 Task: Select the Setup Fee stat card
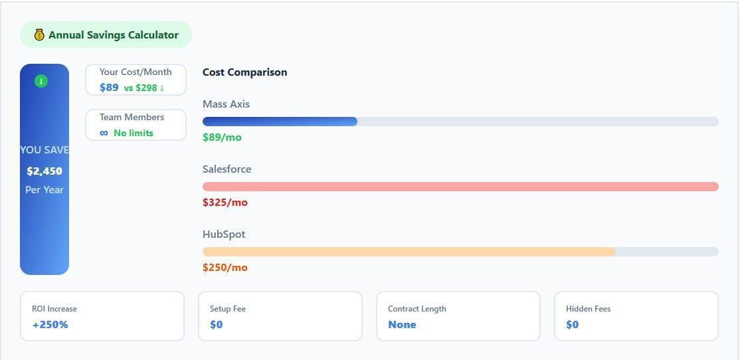tap(280, 316)
